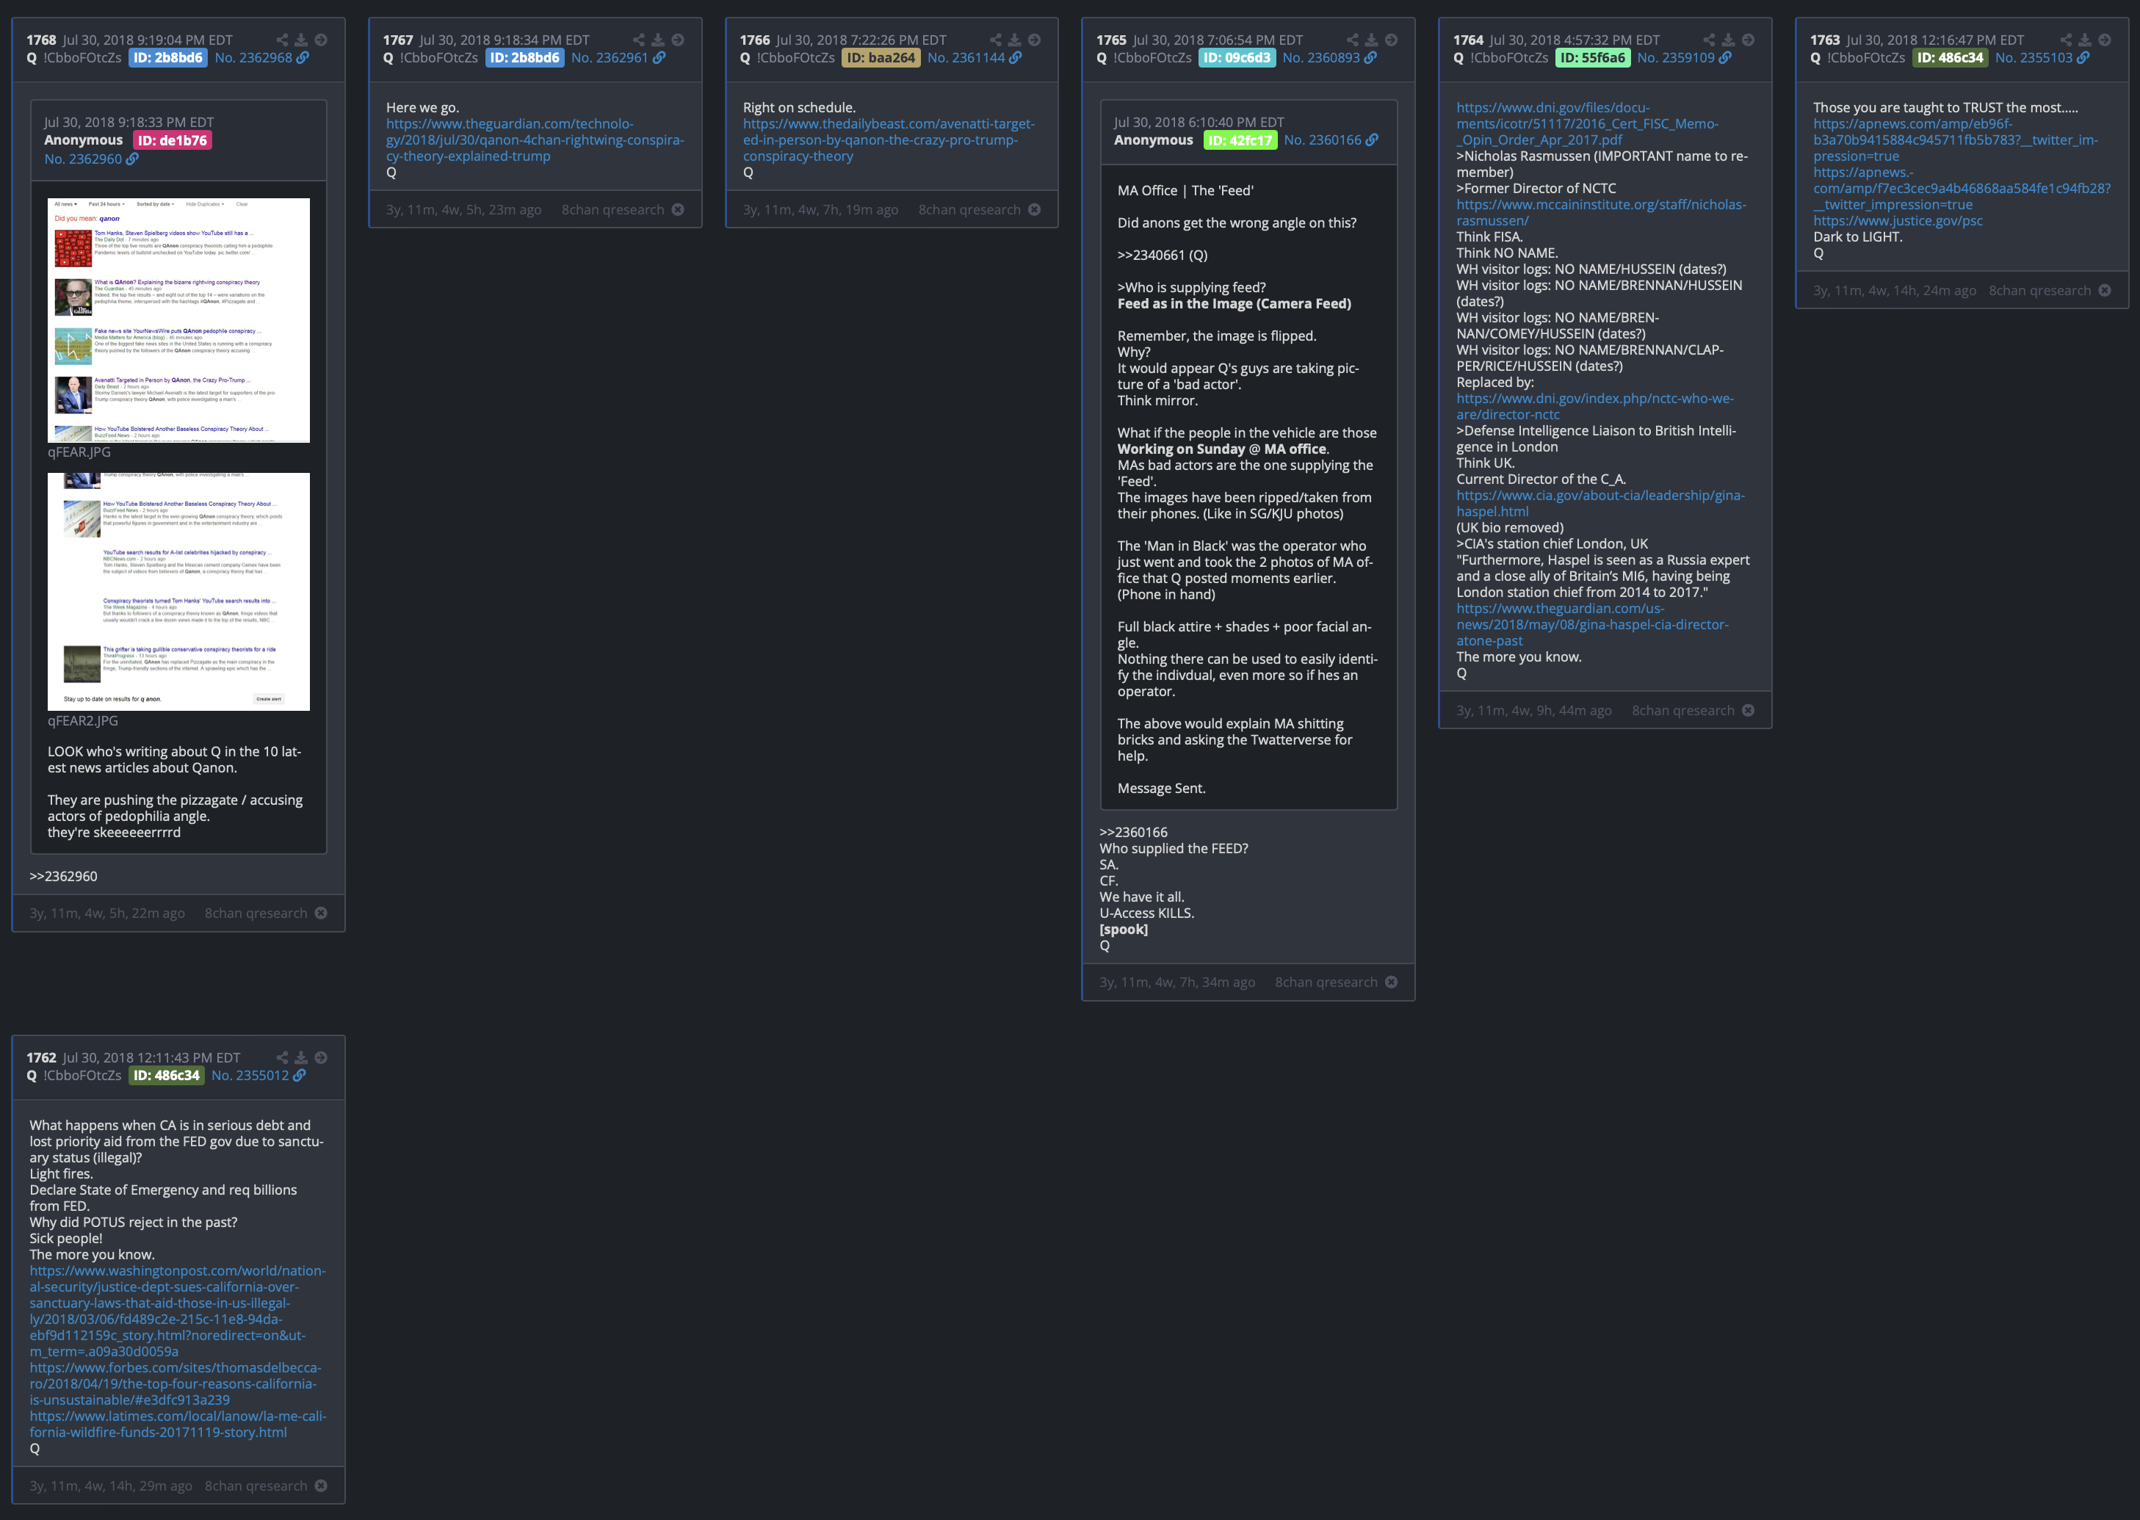Share post 1763

[2065, 40]
